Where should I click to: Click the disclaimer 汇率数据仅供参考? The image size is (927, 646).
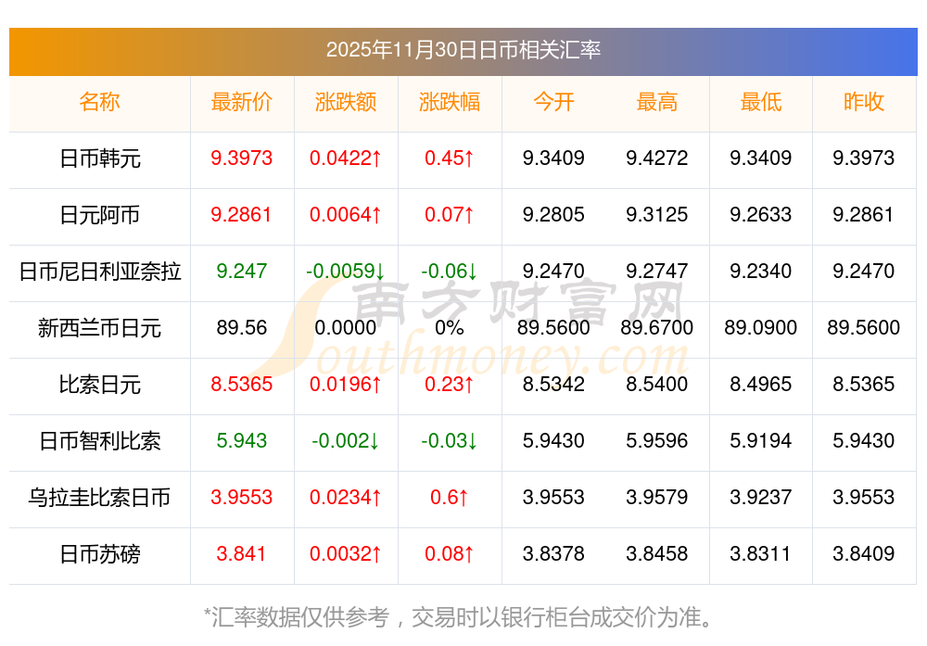[x=300, y=617]
